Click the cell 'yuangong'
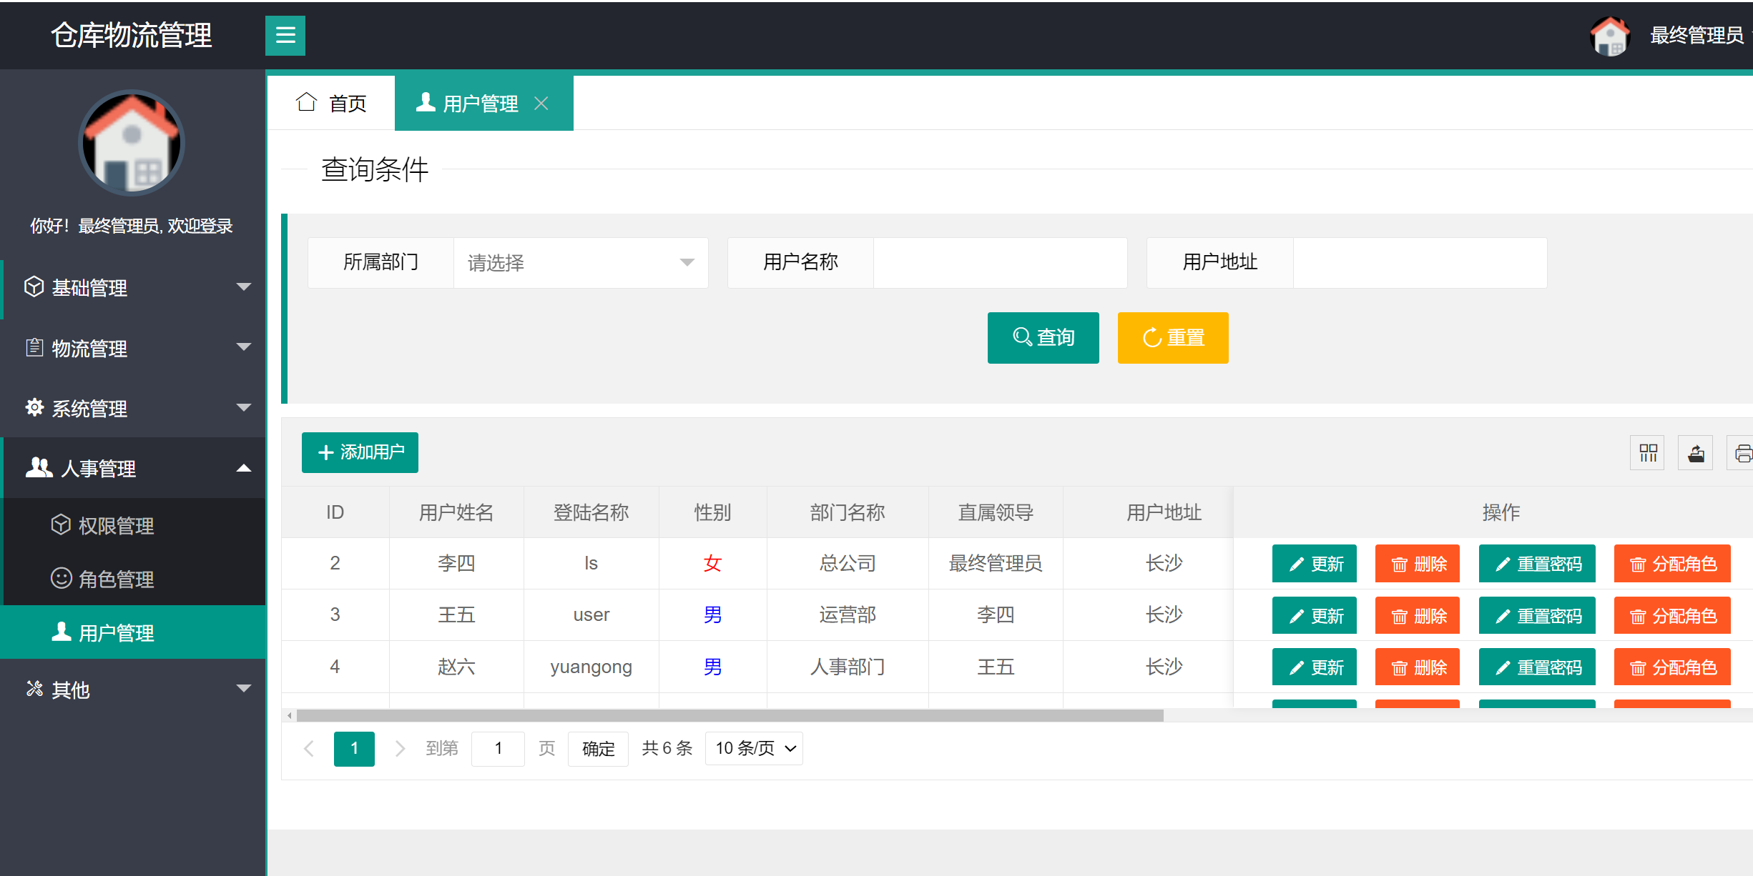This screenshot has height=876, width=1753. [591, 667]
